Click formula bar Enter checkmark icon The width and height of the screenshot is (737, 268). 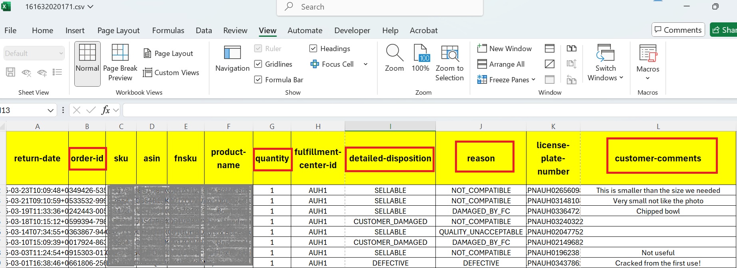coord(91,110)
